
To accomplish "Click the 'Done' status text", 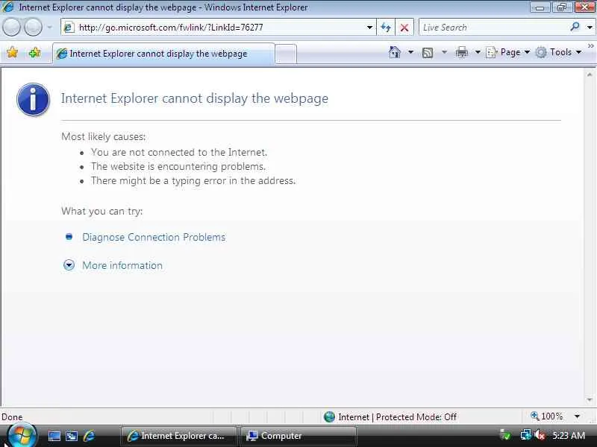I will click(12, 417).
